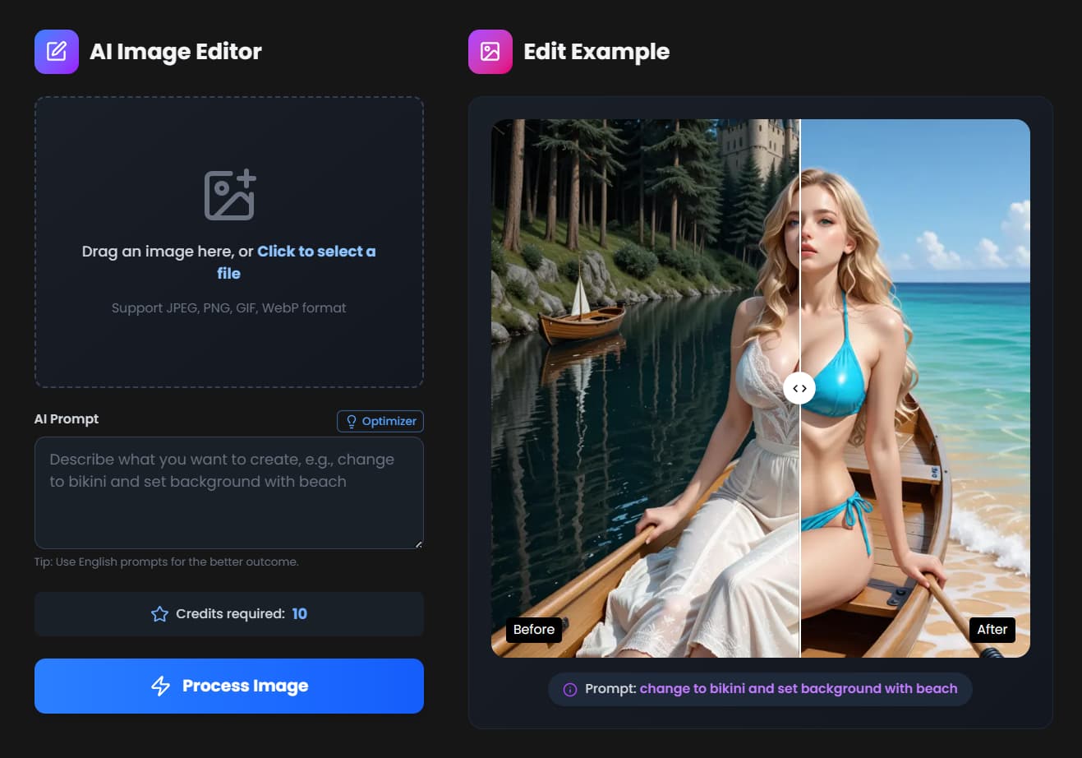
Task: Click the before/after comparison slider handle
Action: click(799, 388)
